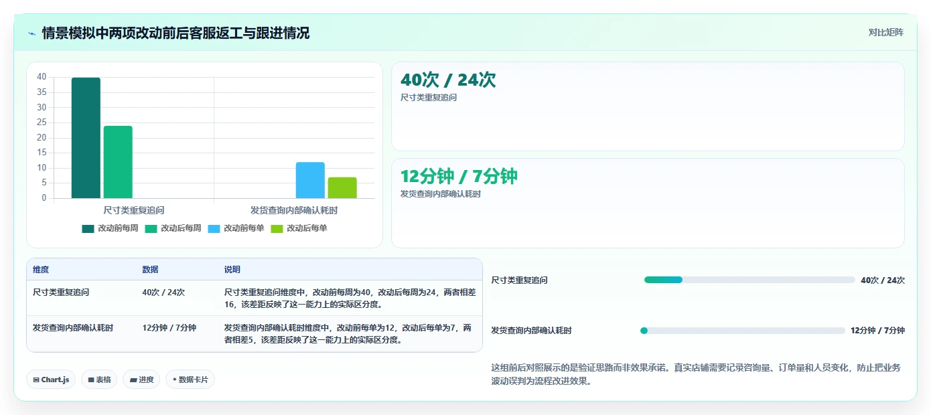Viewport: 931px width, 415px height.
Task: Click the 对比矩阵 label in header
Action: click(x=885, y=32)
